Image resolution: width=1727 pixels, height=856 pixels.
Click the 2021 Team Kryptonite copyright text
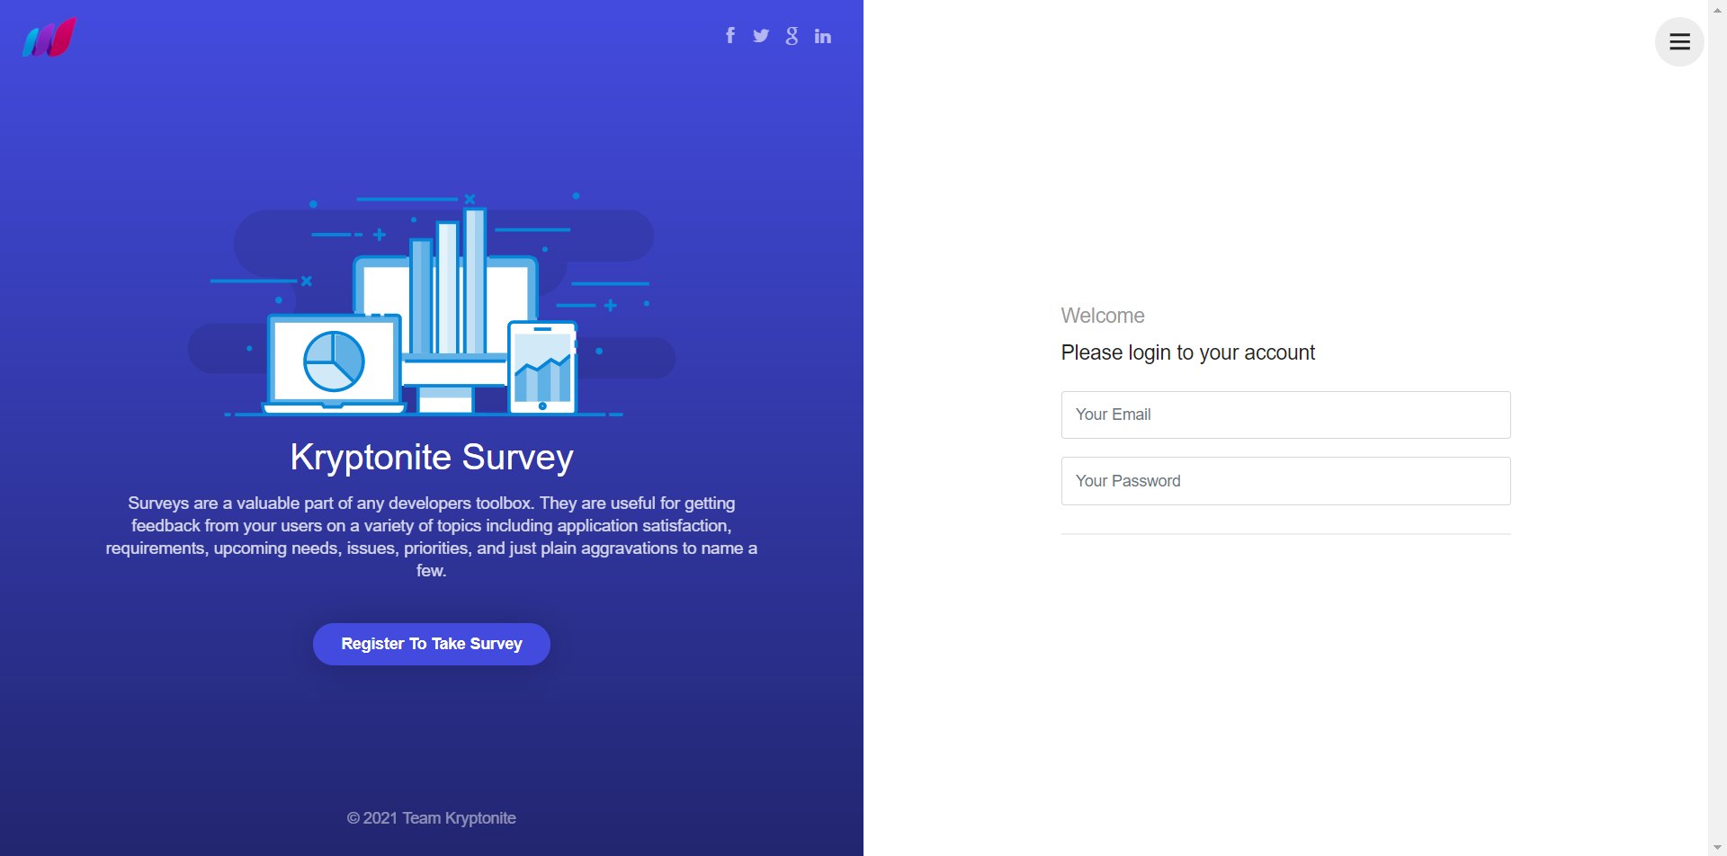click(432, 818)
